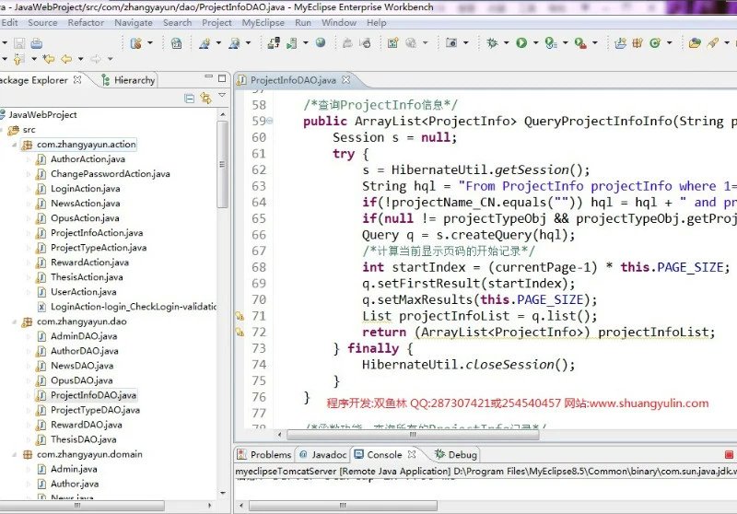This screenshot has height=514, width=737.
Task: Click the Console horizontal scrollbar thumb
Action: (343, 506)
